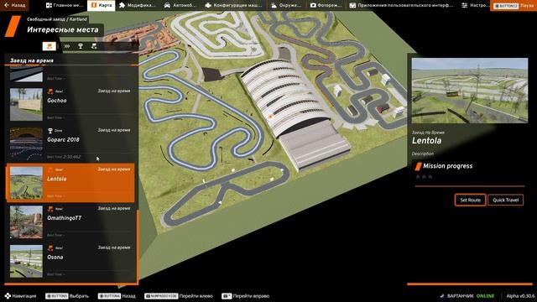The image size is (537, 302).
Task: Click the Description label
Action: point(423,154)
